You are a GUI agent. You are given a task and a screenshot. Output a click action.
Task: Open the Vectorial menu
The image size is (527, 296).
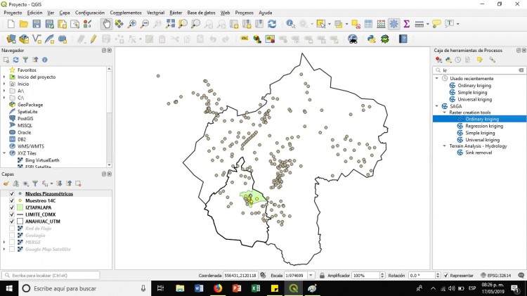pyautogui.click(x=155, y=13)
